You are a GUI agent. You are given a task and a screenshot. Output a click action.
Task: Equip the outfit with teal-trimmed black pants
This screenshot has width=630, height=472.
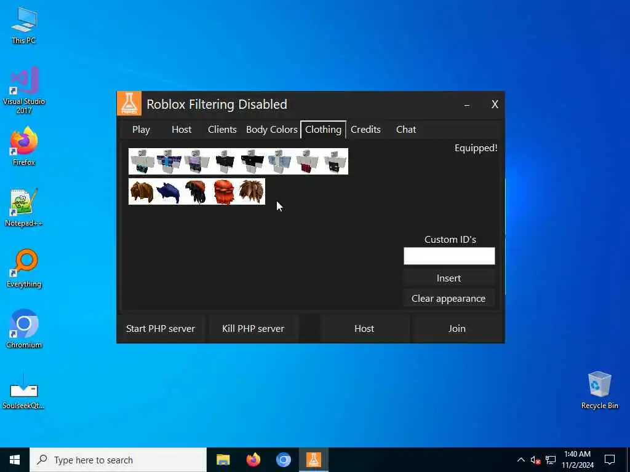pos(142,162)
